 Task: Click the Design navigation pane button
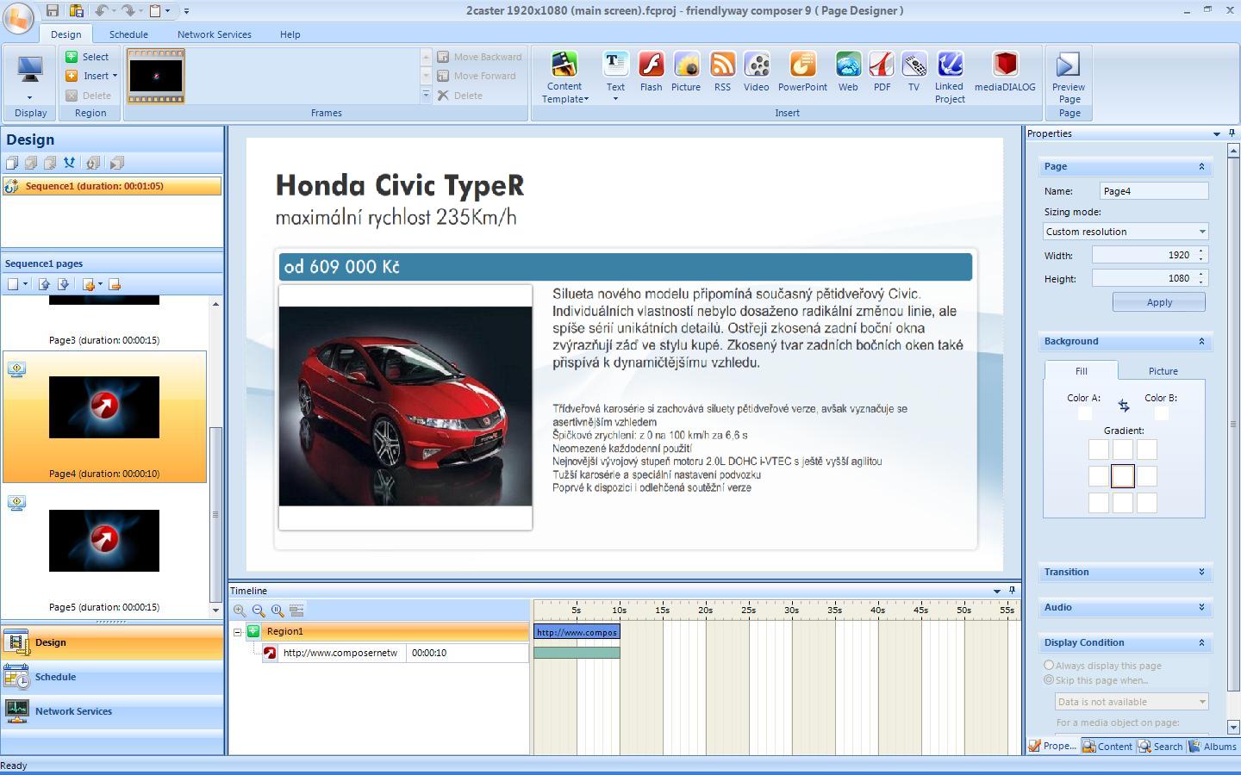[112, 642]
